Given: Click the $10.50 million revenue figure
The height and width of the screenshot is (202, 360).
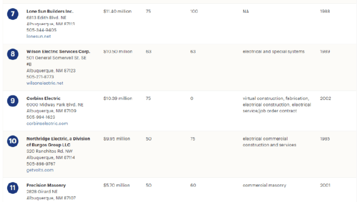Looking at the screenshot, I should (118, 52).
